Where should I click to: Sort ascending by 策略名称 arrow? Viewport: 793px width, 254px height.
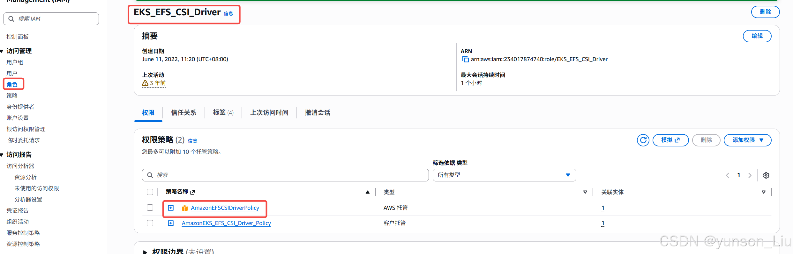(367, 192)
